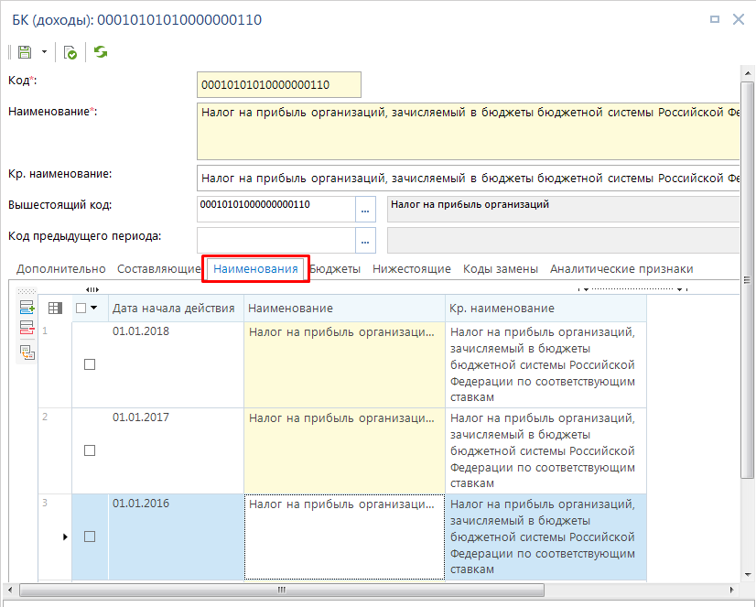This screenshot has width=756, height=607.
Task: Open the Аналитические признаки tab
Action: pyautogui.click(x=621, y=269)
